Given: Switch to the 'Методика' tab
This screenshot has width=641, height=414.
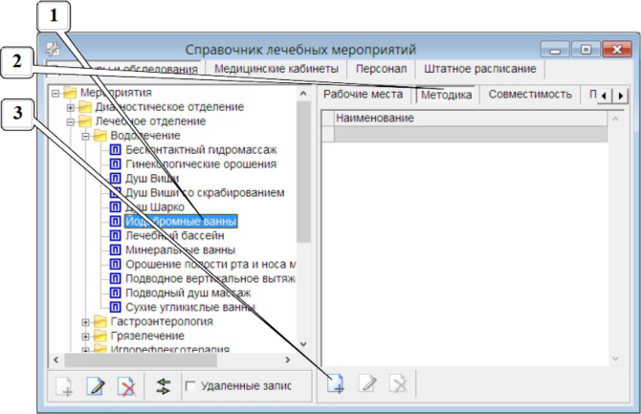Looking at the screenshot, I should [x=448, y=95].
